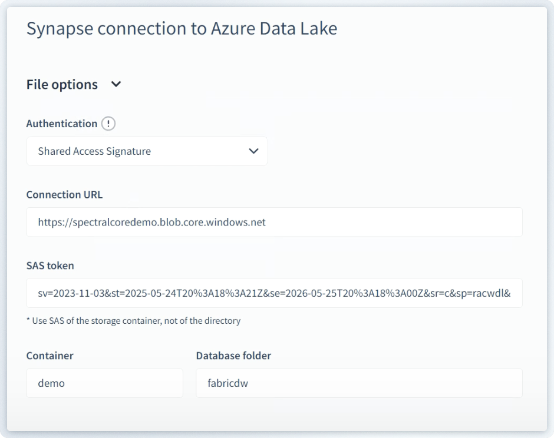Viewport: 554px width, 438px height.
Task: Click the Synapse connection page title
Action: pos(182,28)
